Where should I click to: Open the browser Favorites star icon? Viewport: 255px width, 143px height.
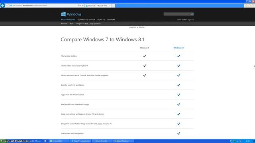tap(249, 6)
